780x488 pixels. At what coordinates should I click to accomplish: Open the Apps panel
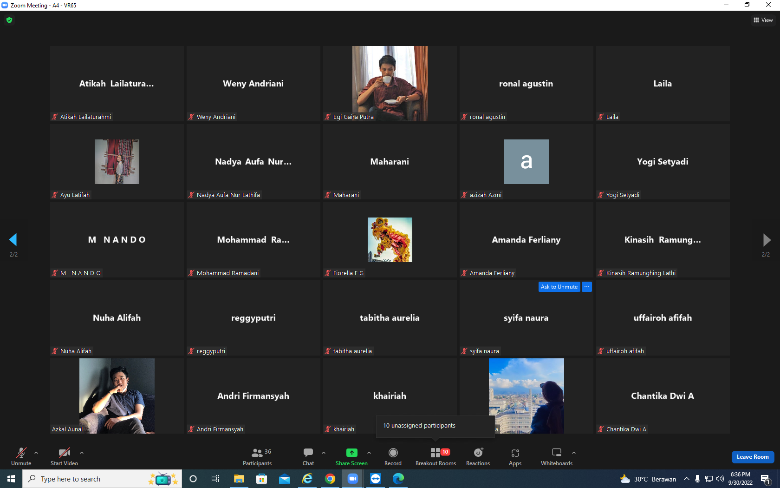(x=515, y=457)
